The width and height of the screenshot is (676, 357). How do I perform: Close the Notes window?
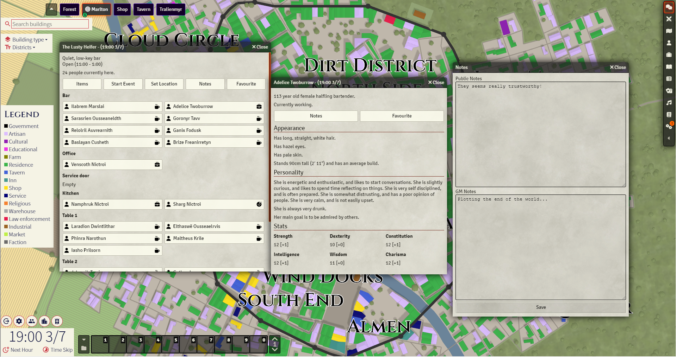click(x=618, y=68)
